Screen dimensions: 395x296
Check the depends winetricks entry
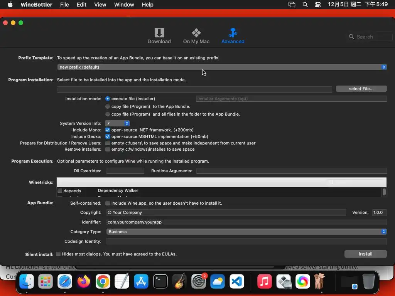[x=60, y=191]
